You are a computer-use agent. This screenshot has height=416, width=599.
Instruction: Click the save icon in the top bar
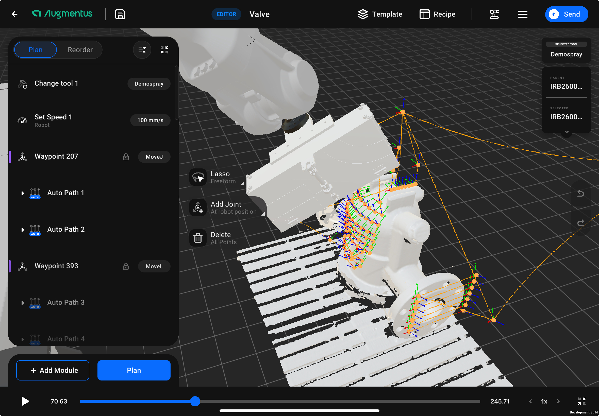(120, 14)
